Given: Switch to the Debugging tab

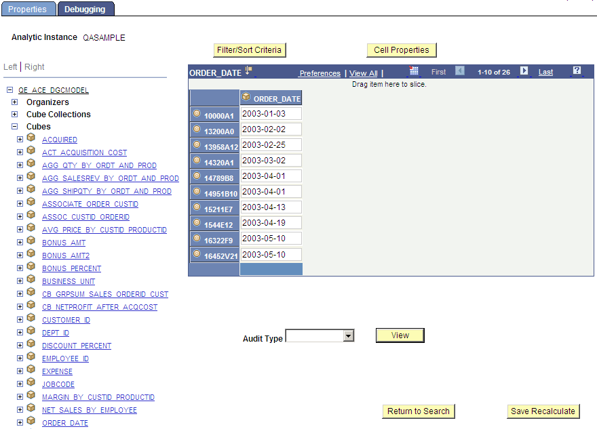Looking at the screenshot, I should (85, 8).
